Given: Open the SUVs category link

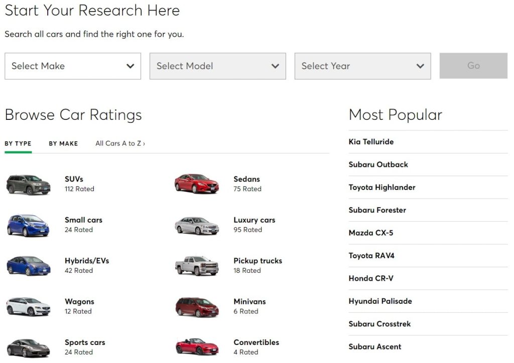Looking at the screenshot, I should (x=74, y=179).
